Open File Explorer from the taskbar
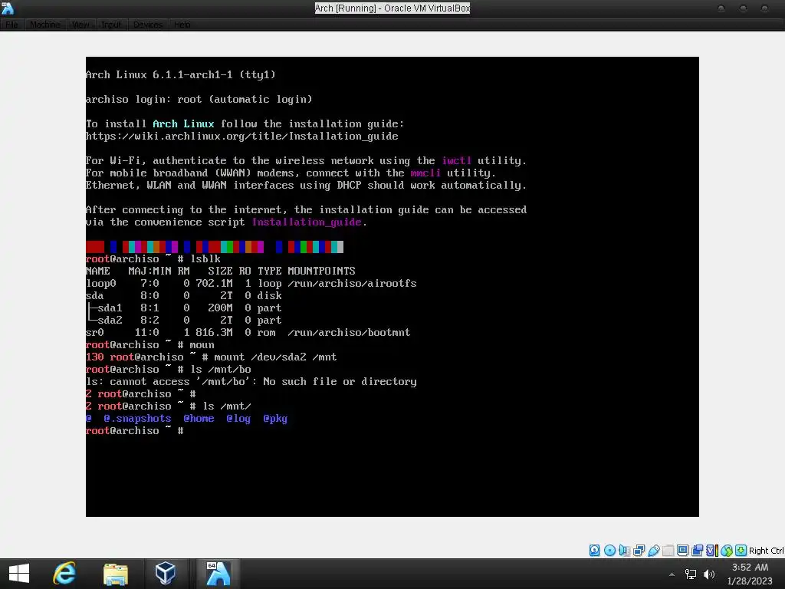This screenshot has width=785, height=589. (115, 574)
